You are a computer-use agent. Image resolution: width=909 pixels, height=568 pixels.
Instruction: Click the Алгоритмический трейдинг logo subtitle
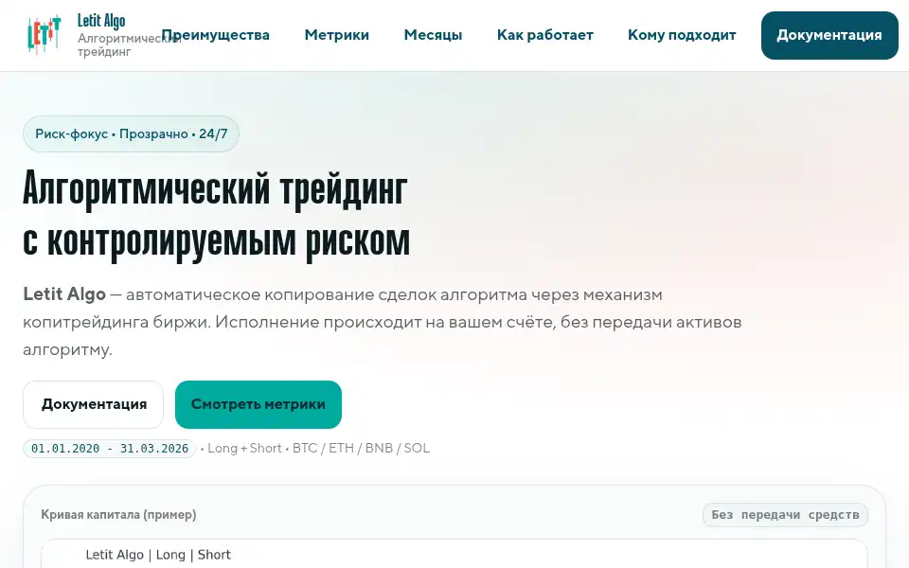[129, 44]
